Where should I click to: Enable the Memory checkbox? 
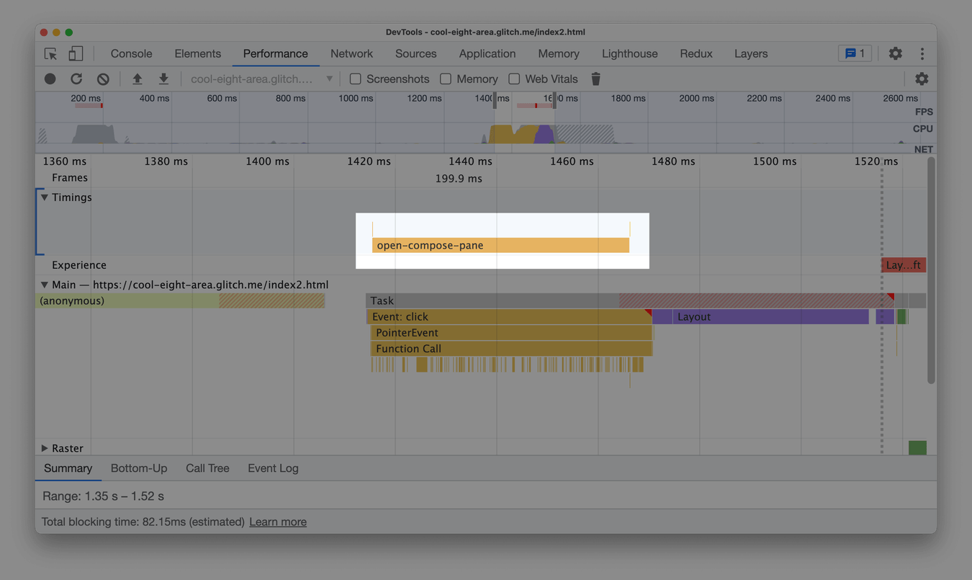pos(446,79)
